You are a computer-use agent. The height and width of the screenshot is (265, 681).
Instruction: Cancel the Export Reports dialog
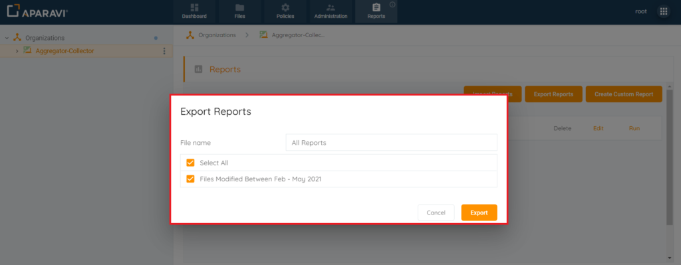[x=436, y=213]
